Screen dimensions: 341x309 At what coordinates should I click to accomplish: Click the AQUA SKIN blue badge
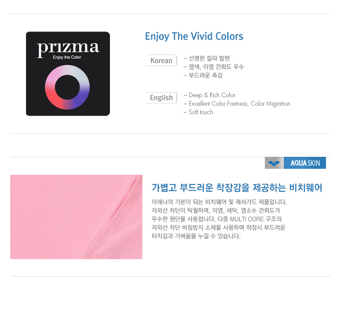click(305, 163)
